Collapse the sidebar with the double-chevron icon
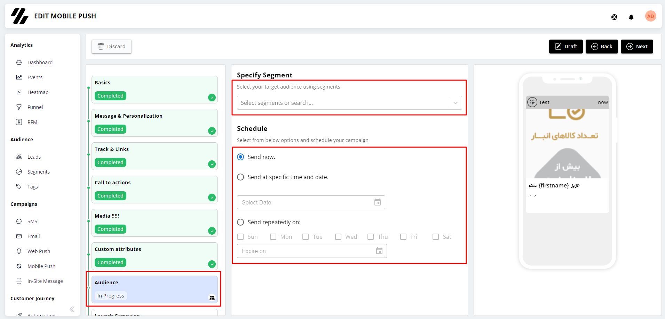Image resolution: width=665 pixels, height=319 pixels. (x=72, y=309)
